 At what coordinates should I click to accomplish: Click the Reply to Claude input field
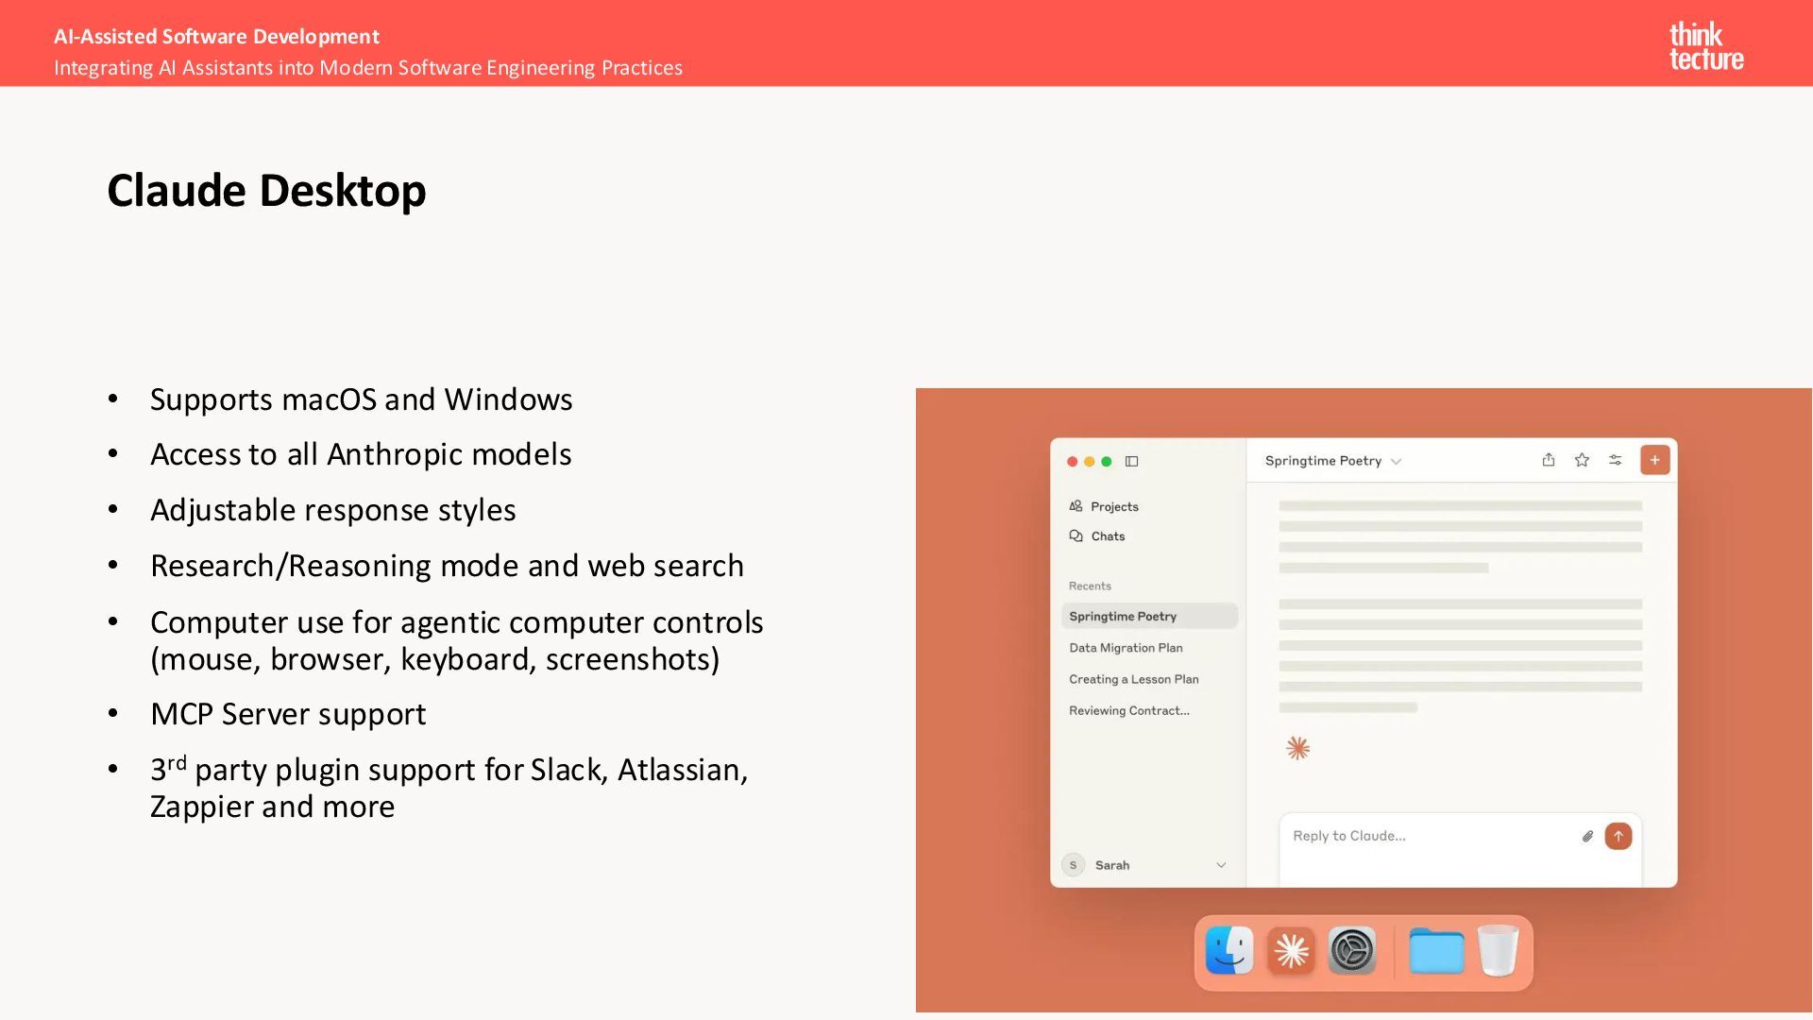pos(1416,836)
